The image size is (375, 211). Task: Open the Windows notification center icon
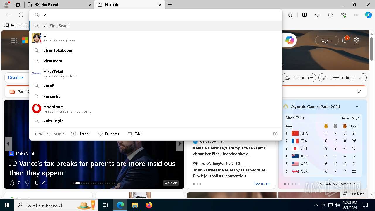365,205
